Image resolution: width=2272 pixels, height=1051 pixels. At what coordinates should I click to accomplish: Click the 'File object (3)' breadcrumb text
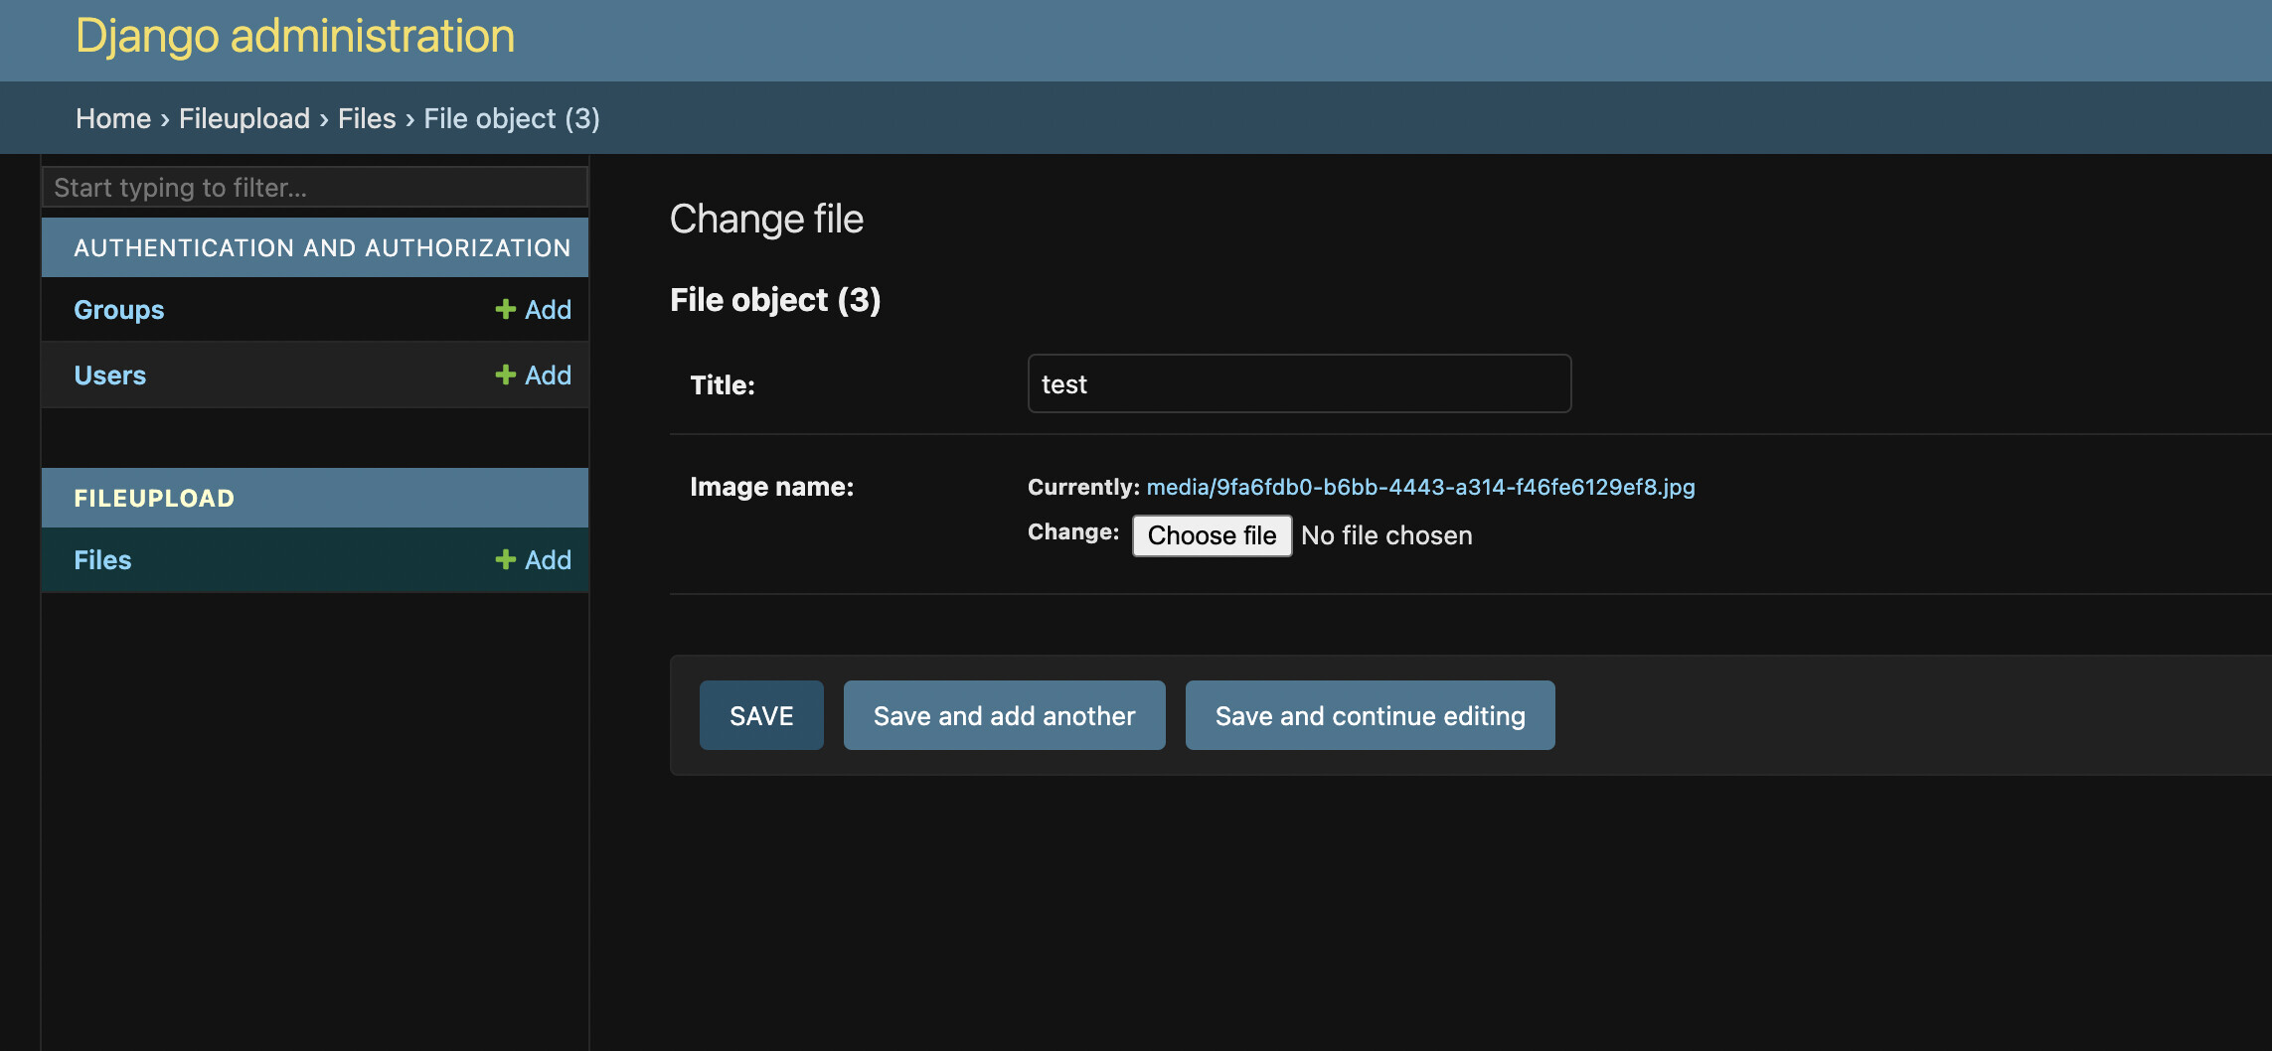click(512, 119)
